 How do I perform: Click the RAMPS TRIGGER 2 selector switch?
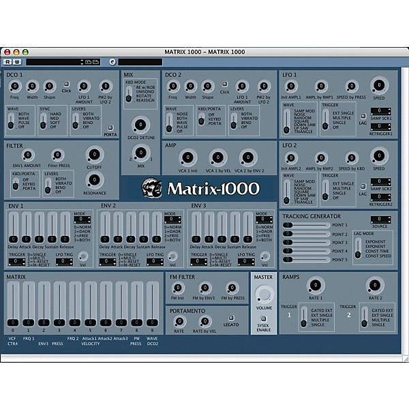pos(364,317)
